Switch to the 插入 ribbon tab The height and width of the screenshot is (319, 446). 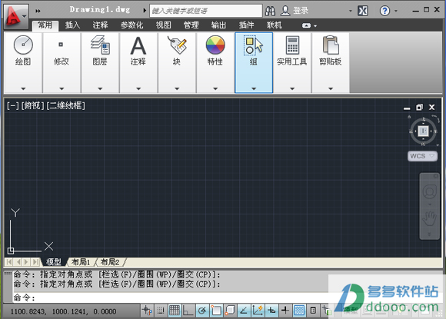(x=72, y=25)
